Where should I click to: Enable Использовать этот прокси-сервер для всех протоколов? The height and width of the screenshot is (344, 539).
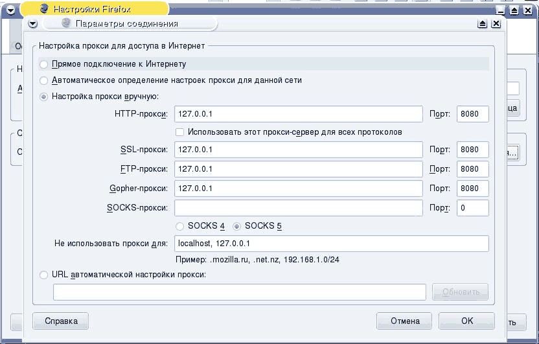(180, 132)
